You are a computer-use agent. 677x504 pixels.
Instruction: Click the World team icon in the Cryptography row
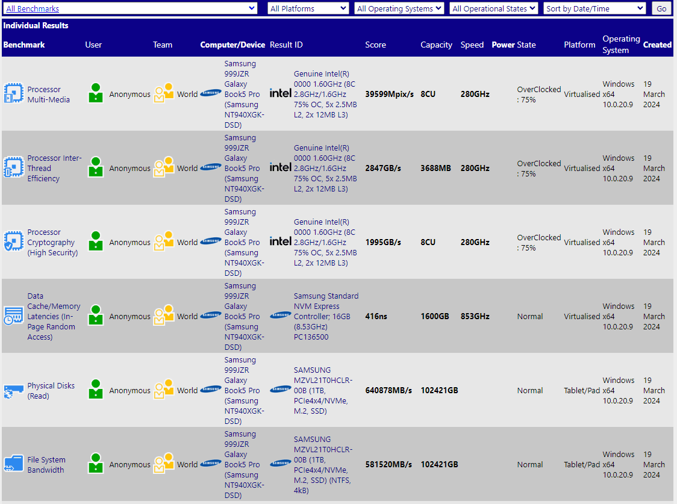[x=163, y=242]
